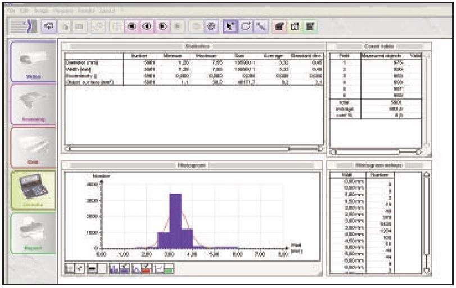Click the rightmost green icon in the top toolbar
Image resolution: width=456 pixels, height=288 pixels.
[310, 26]
